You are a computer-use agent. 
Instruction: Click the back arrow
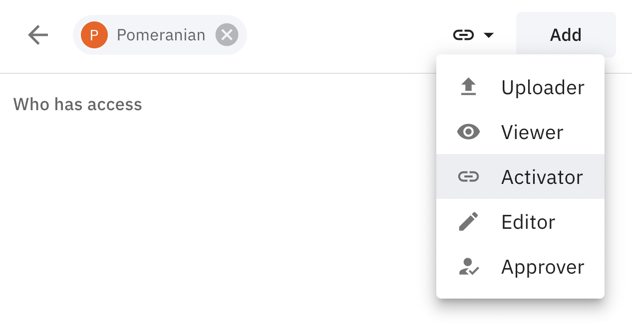(38, 35)
